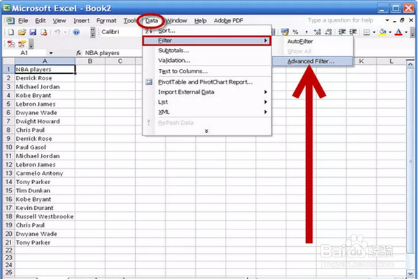
Task: Select cell containing Paul Gasol
Action: (x=45, y=147)
